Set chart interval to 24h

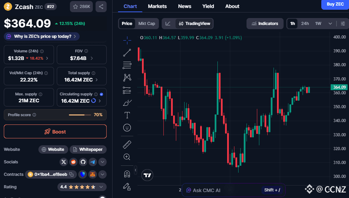pyautogui.click(x=305, y=24)
